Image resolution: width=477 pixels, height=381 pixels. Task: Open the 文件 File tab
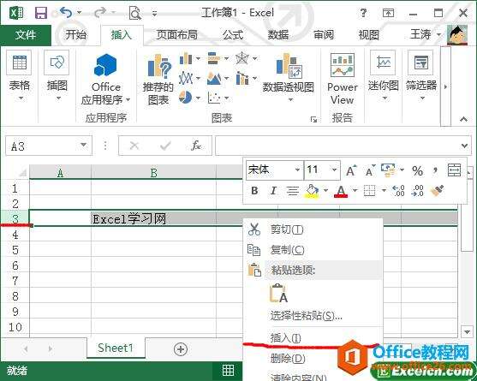coord(26,35)
